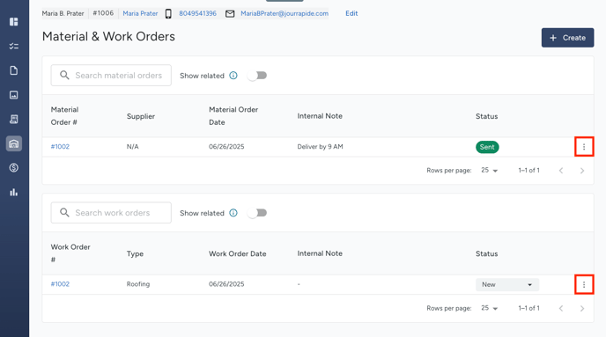Toggle Show related for work orders
The image size is (606, 337).
(x=257, y=213)
